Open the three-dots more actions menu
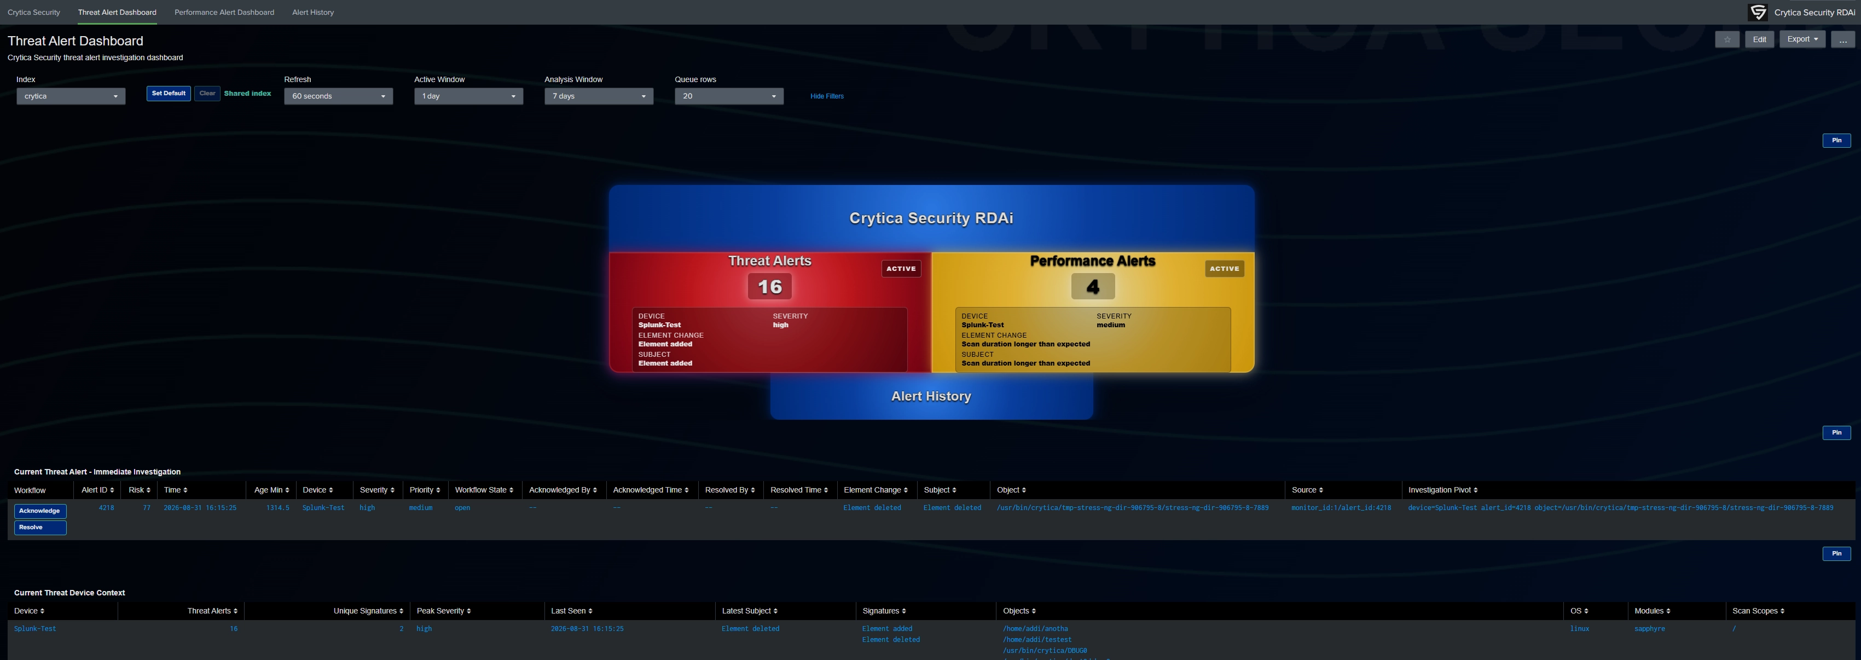The height and width of the screenshot is (660, 1861). click(1842, 40)
